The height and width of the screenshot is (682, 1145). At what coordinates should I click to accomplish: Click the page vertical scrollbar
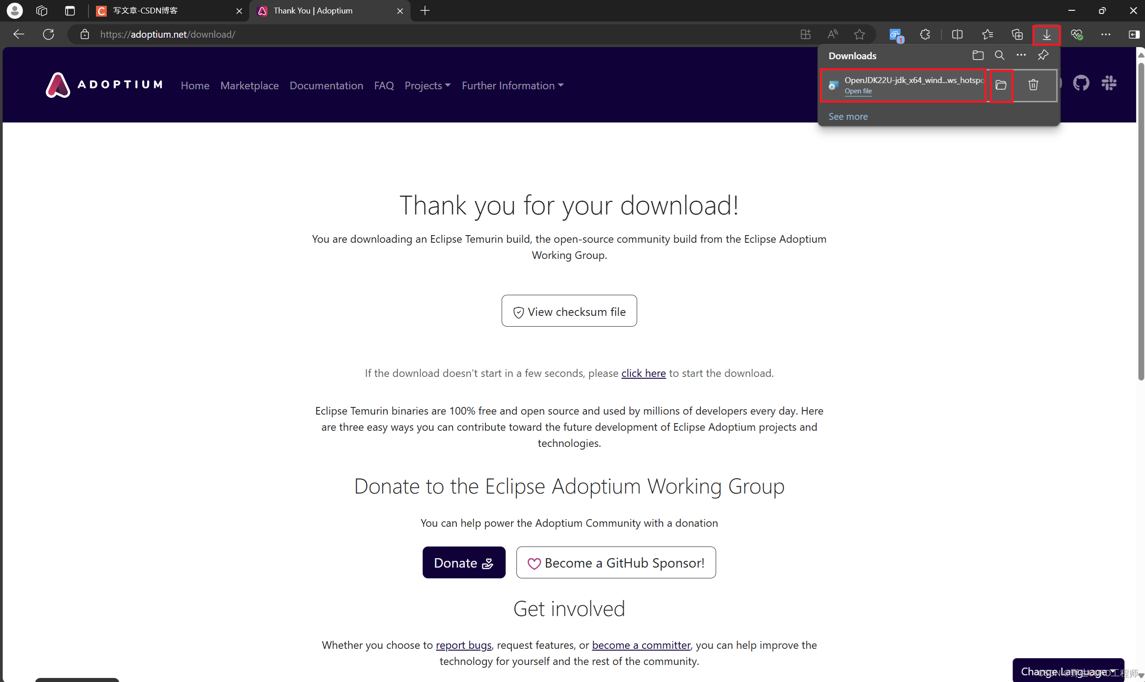point(1141,221)
